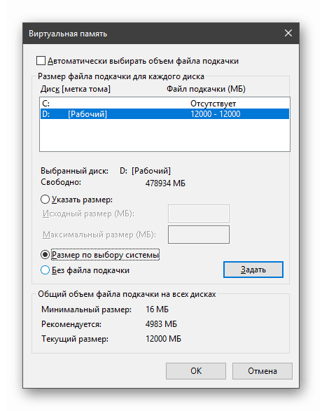Image resolution: width=322 pixels, height=411 pixels.
Task: Click the 'Задать' button
Action: [x=253, y=270]
